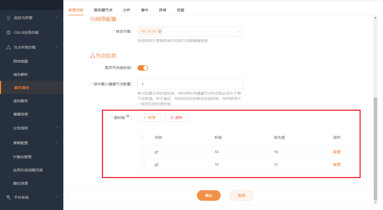
Task: Click the 组中最少健康节点数量 input field
Action: pos(190,84)
